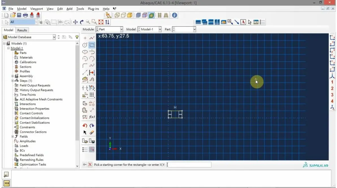The image size is (337, 188).
Task: Click the blue query information icon
Action: pos(174,15)
